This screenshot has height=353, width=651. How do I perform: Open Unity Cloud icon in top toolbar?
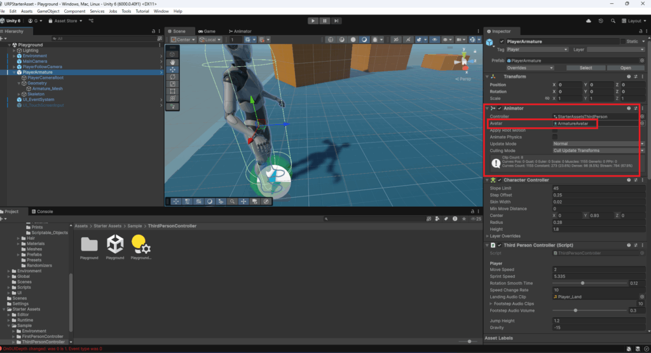588,21
